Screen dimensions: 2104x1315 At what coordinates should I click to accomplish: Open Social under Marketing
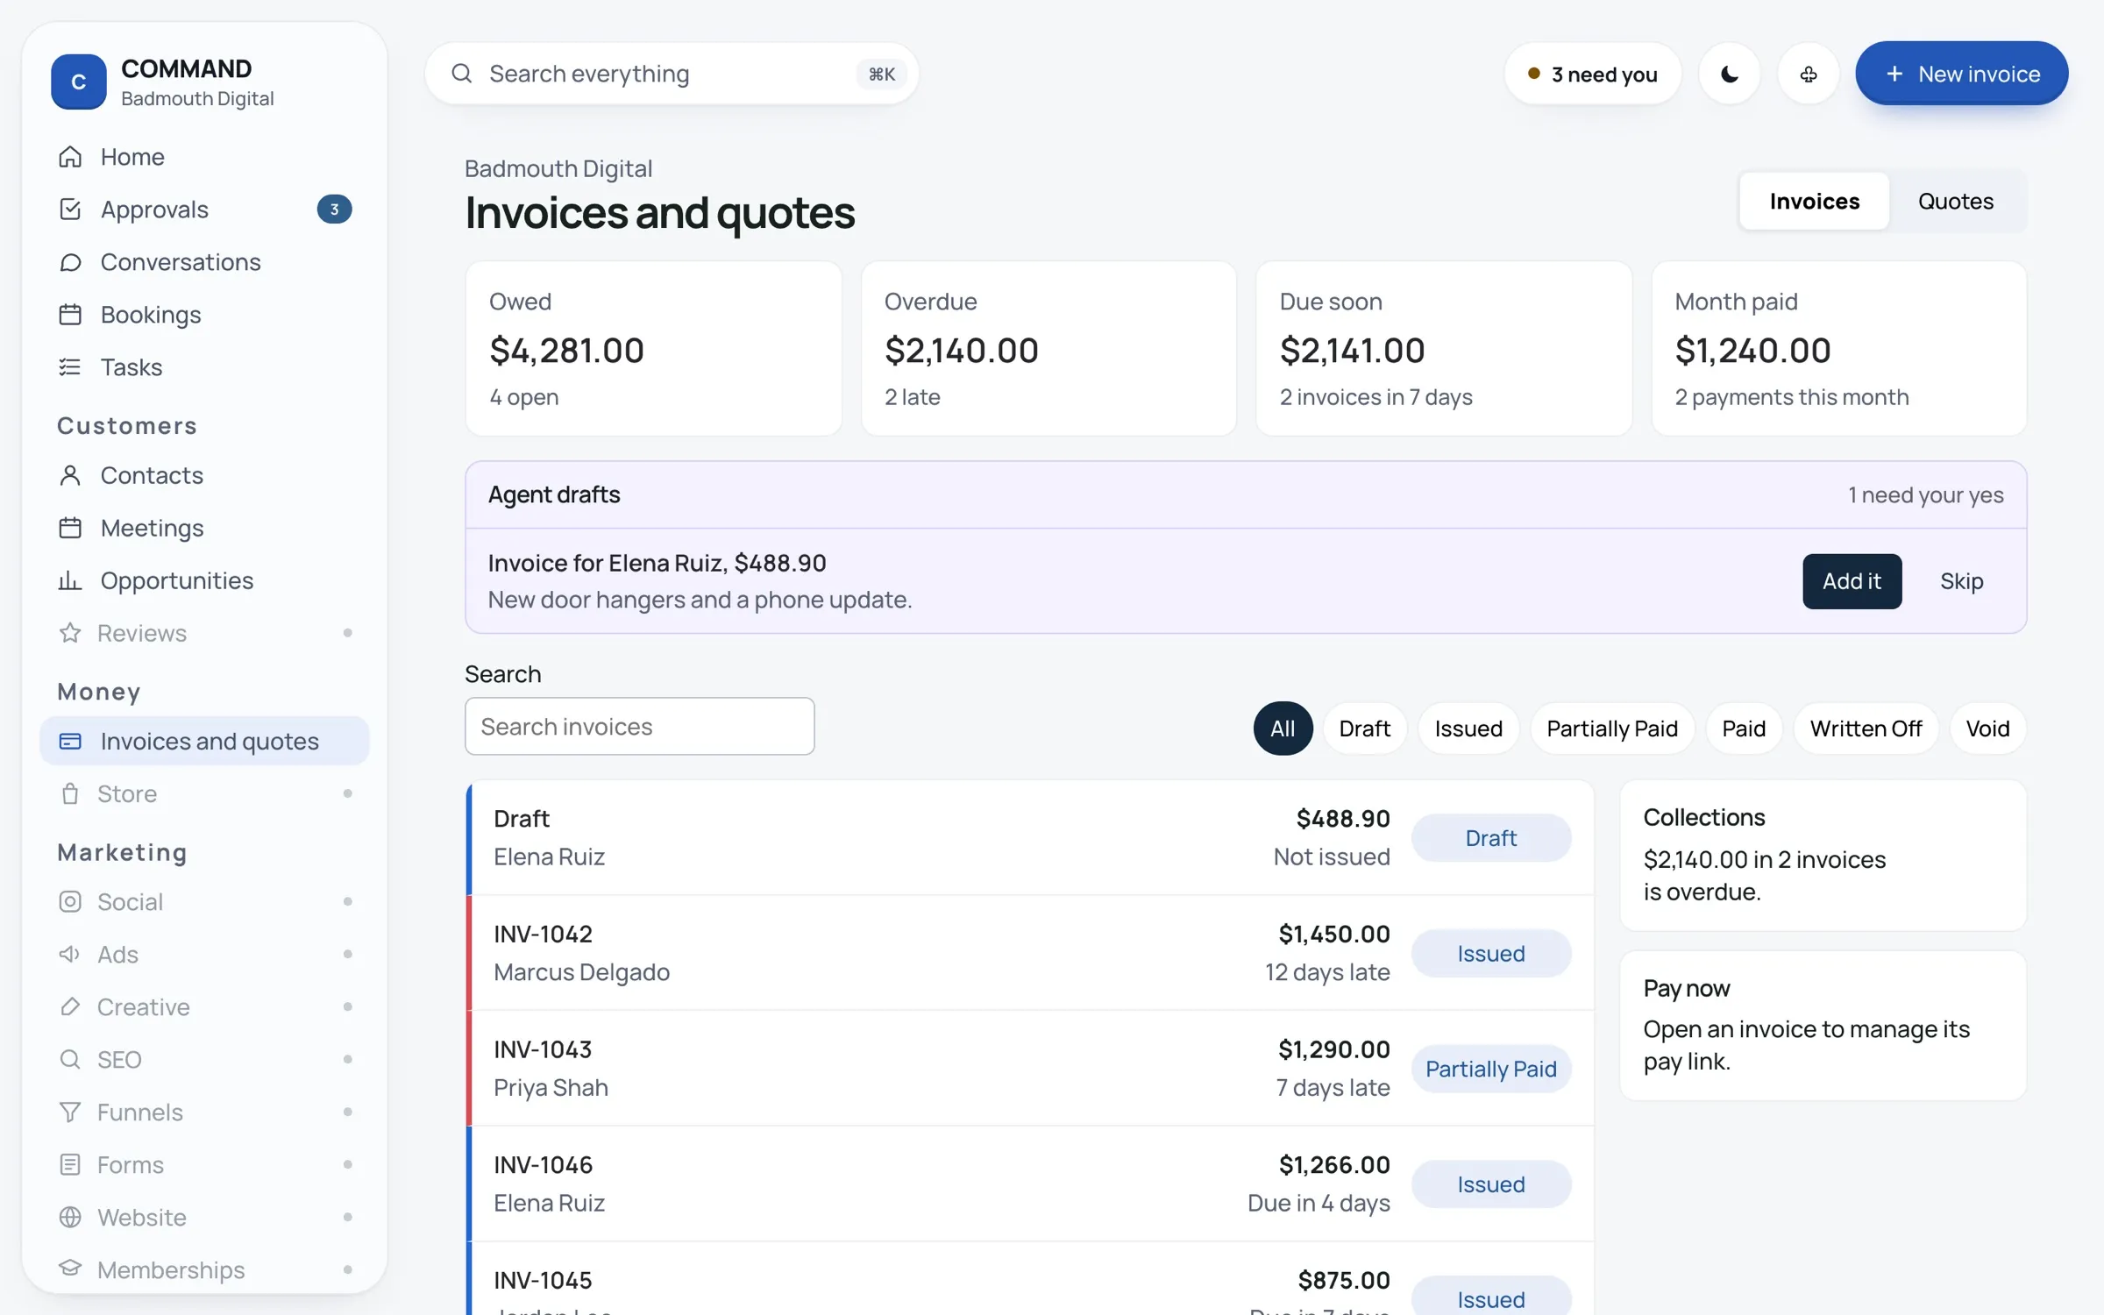[204, 901]
